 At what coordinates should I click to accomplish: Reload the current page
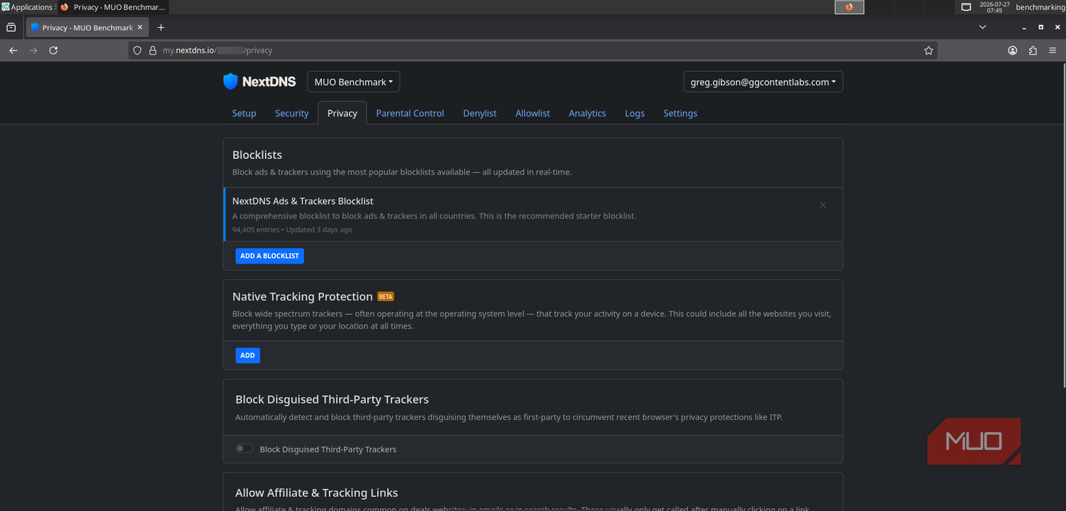click(x=53, y=50)
